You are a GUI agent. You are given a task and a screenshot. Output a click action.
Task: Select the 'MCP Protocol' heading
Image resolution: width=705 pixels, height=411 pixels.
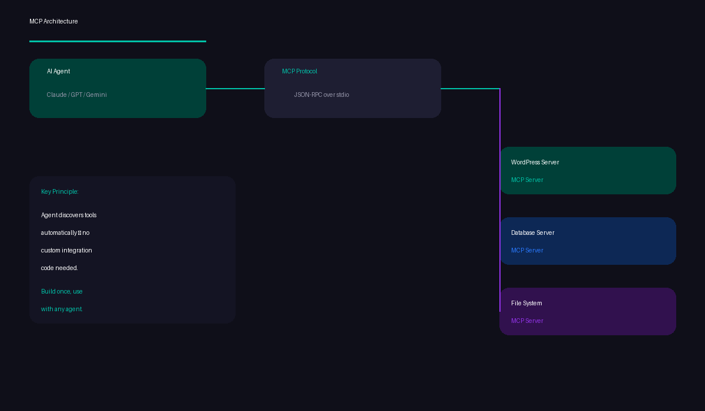point(300,72)
